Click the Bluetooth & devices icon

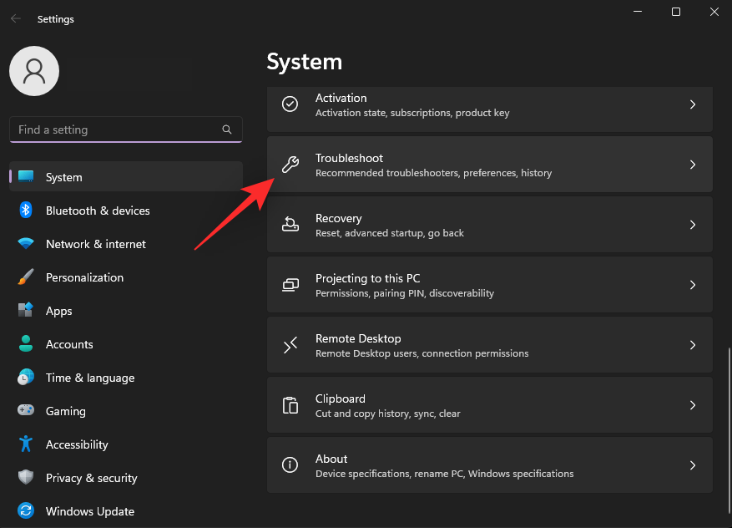click(25, 211)
